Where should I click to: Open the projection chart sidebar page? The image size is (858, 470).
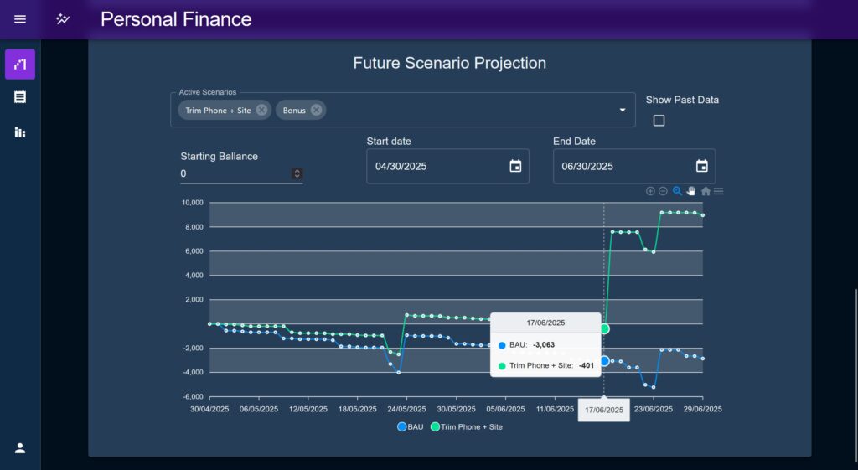pyautogui.click(x=20, y=64)
